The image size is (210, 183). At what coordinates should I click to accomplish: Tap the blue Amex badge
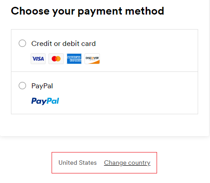(74, 59)
